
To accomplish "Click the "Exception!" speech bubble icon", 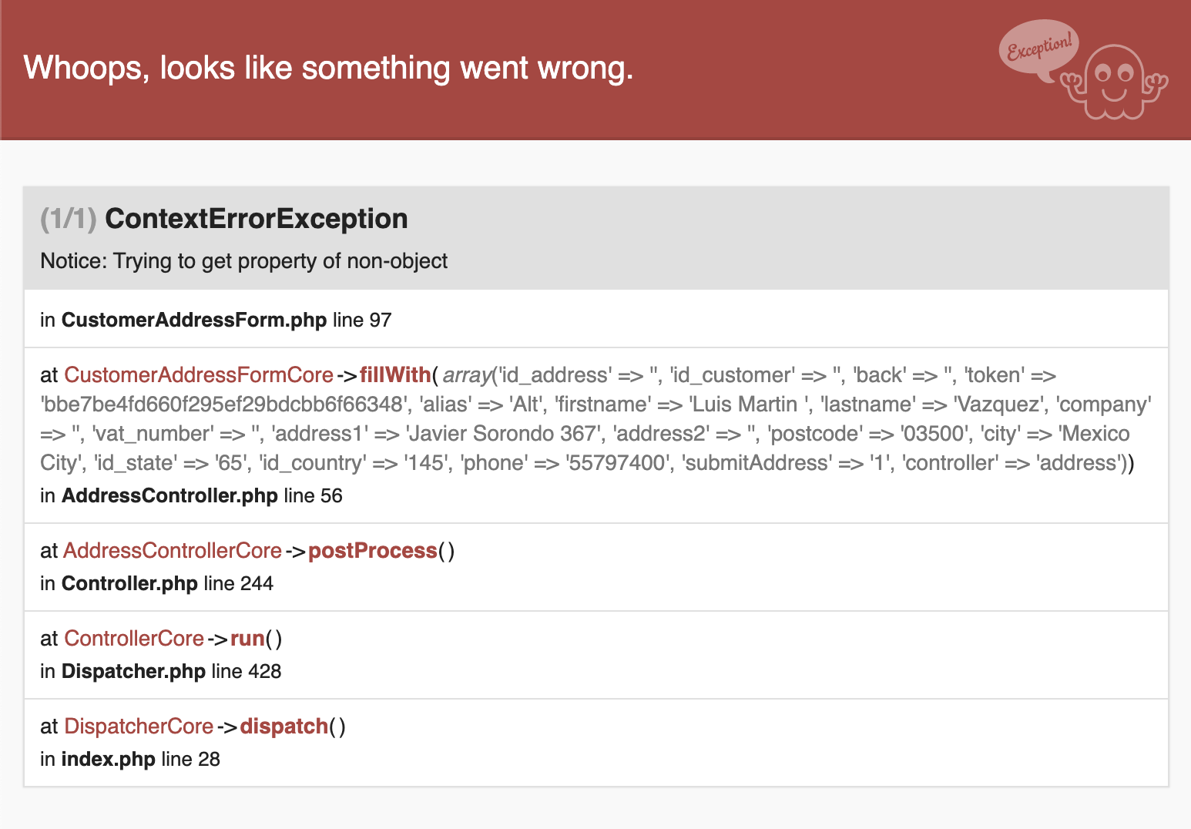I will (1039, 49).
